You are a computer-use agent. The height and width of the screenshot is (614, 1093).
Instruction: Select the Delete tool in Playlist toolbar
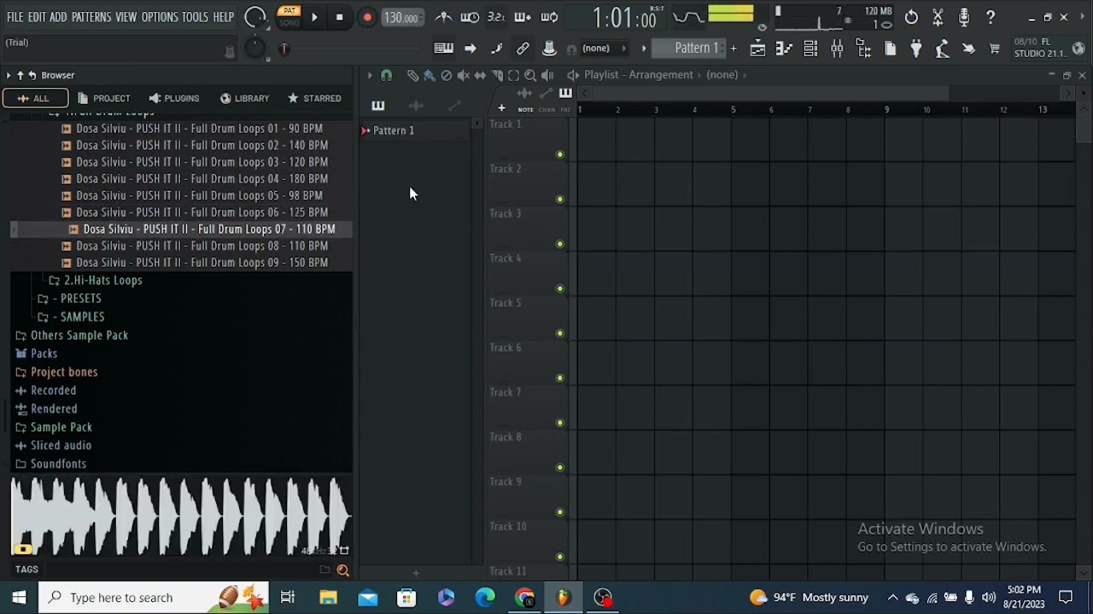pos(447,75)
